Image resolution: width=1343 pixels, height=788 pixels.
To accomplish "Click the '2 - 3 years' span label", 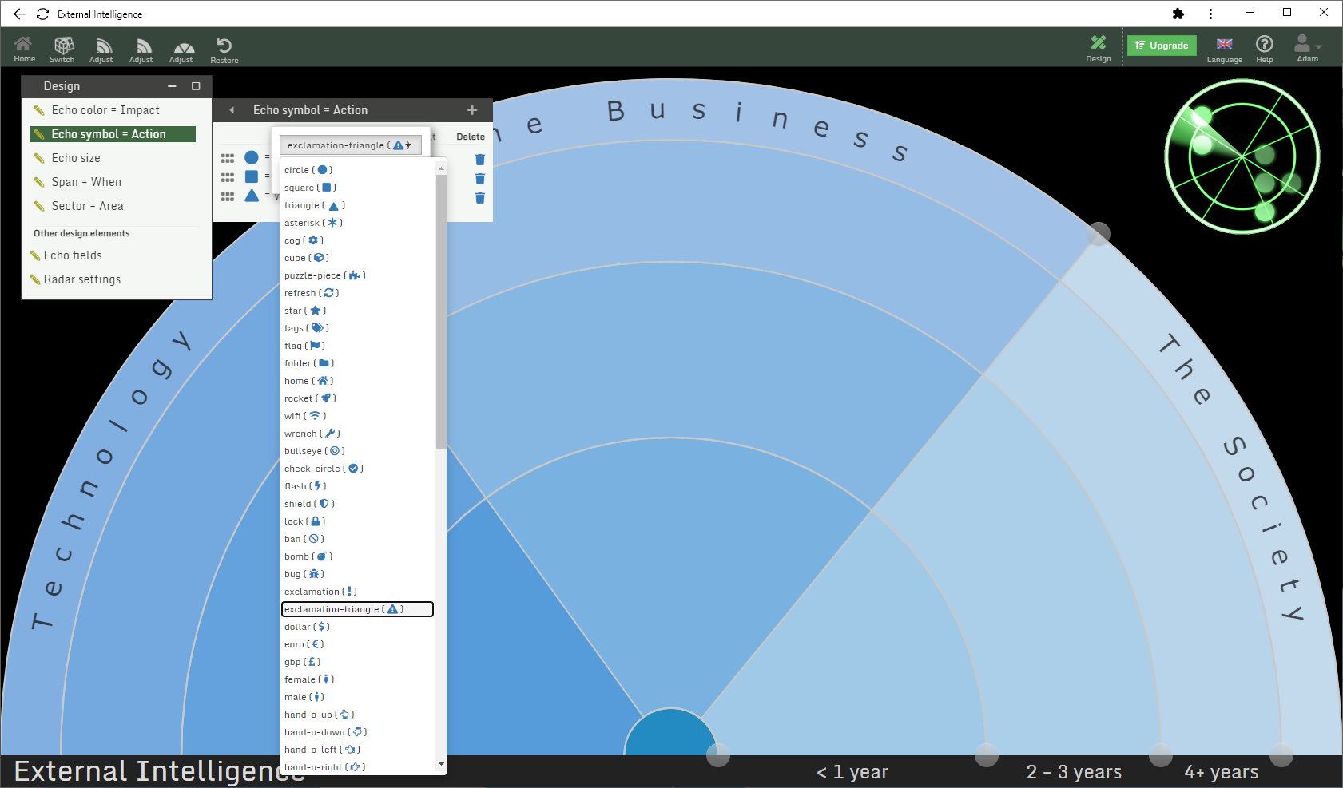I will pyautogui.click(x=1074, y=772).
